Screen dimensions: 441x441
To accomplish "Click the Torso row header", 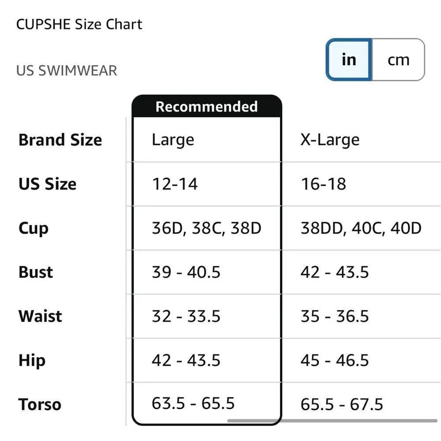I will pos(40,404).
